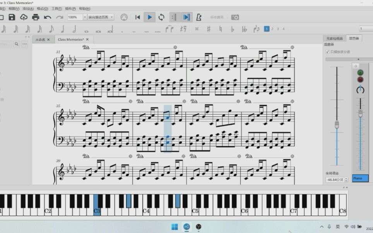Redo the last undone action
The image size is (373, 233).
pos(60,17)
